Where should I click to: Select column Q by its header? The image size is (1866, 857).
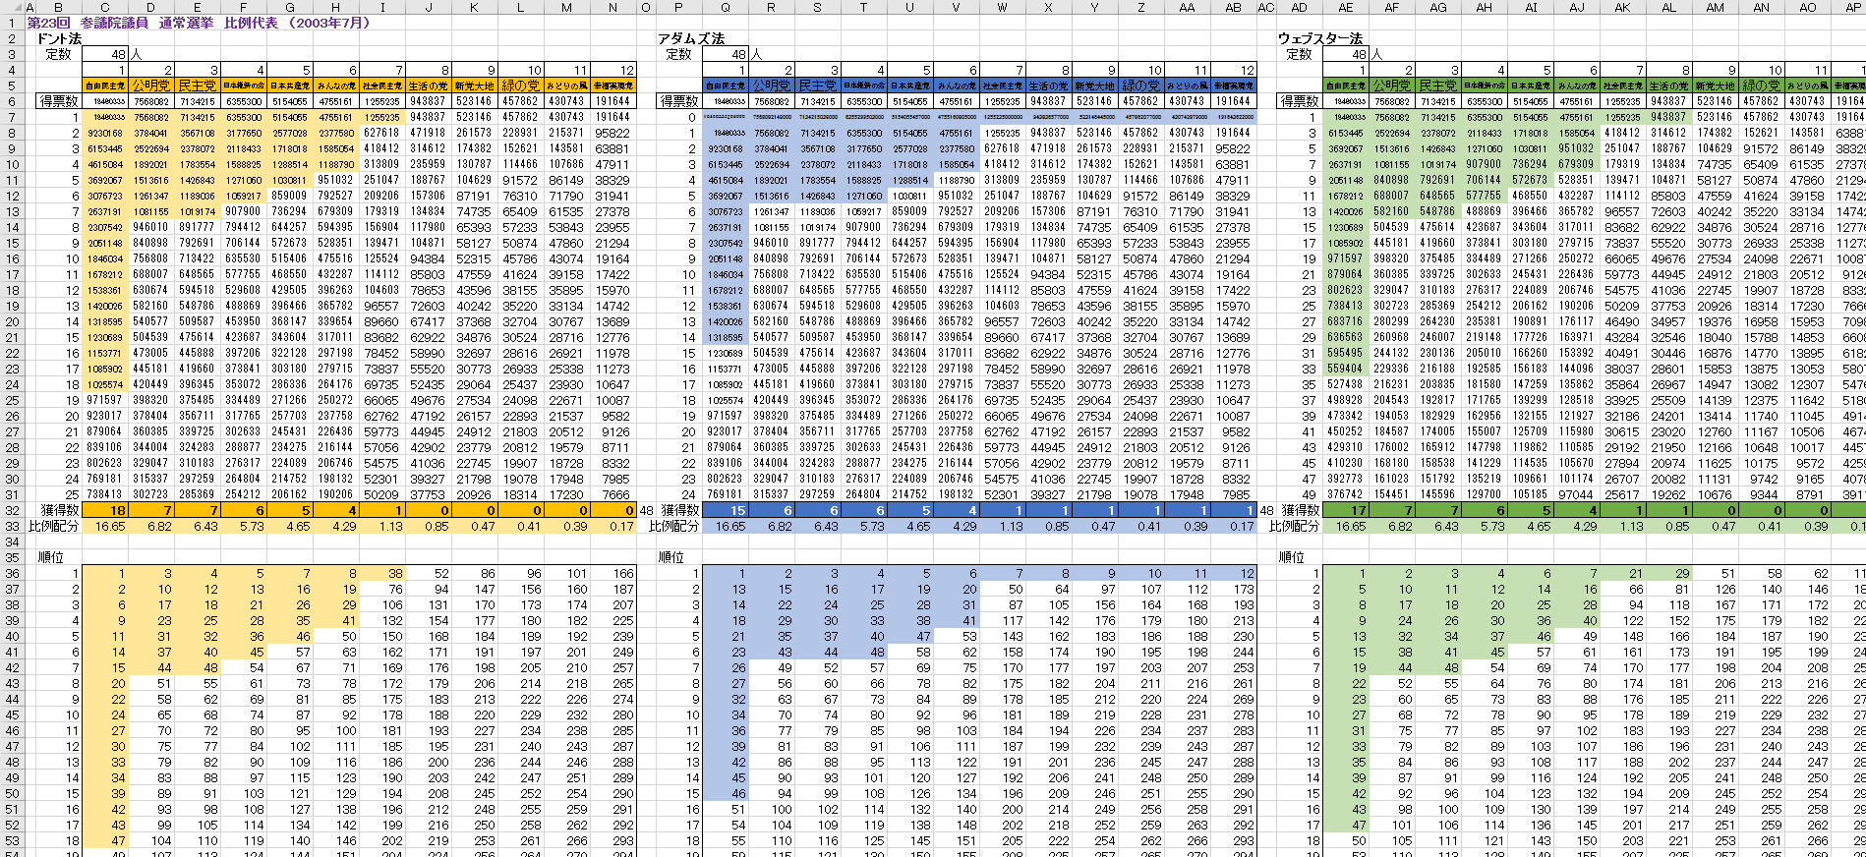tap(726, 7)
